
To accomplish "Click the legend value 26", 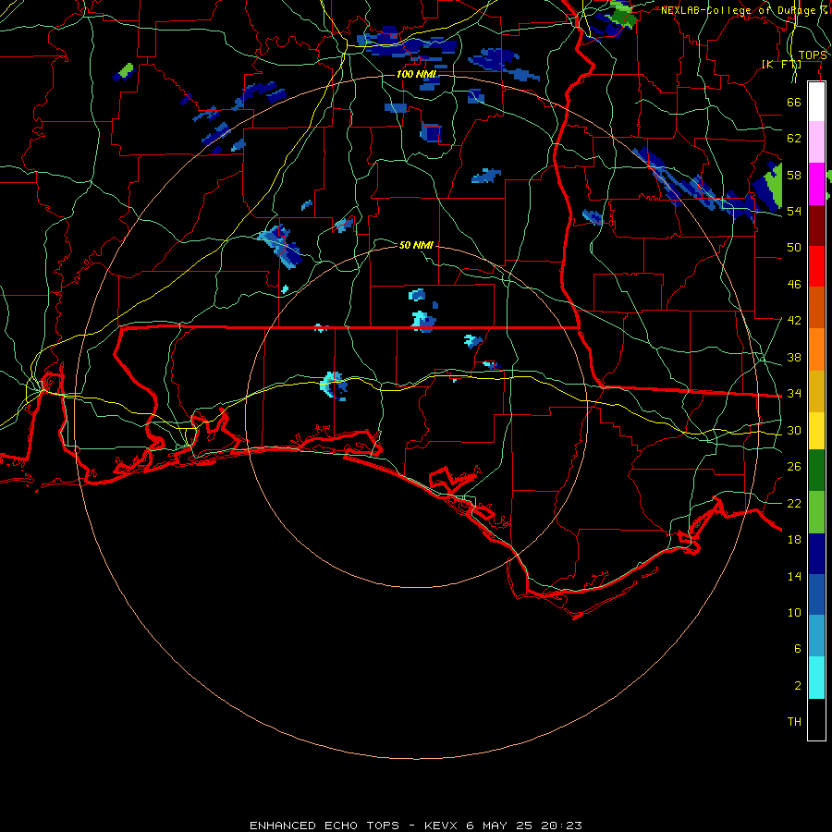I will (794, 467).
